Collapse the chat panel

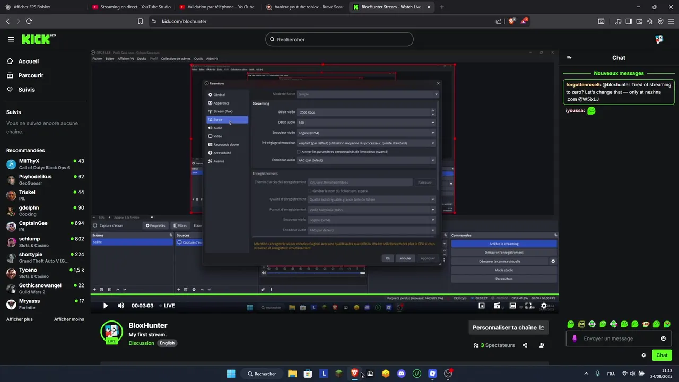(x=569, y=58)
